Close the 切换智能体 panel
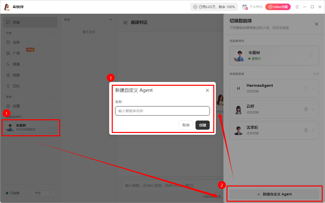 click(x=317, y=24)
